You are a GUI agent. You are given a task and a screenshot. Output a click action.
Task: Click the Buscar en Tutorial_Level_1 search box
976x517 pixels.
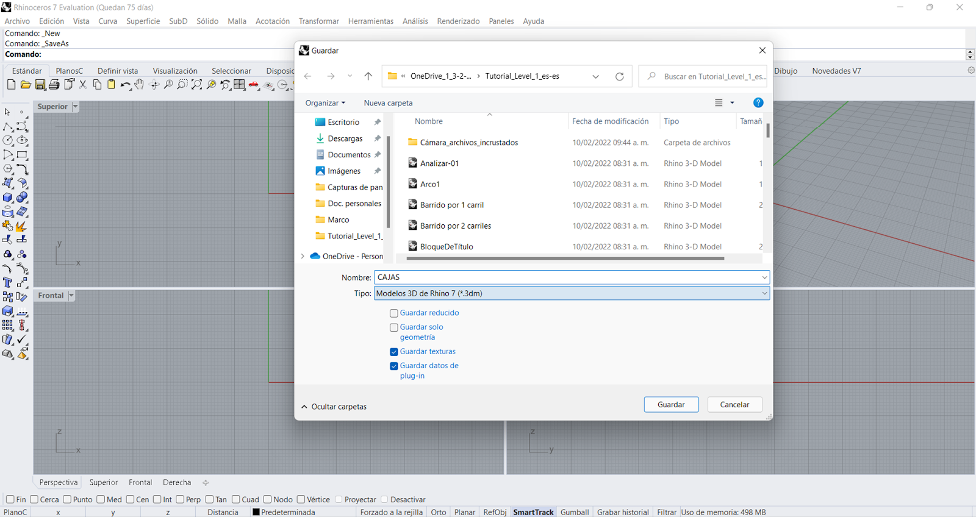point(703,76)
